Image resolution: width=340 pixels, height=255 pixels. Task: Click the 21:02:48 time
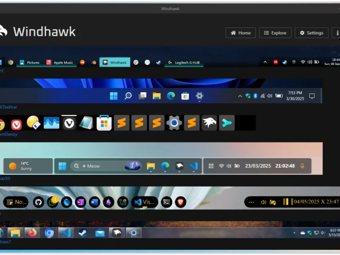pos(285,166)
